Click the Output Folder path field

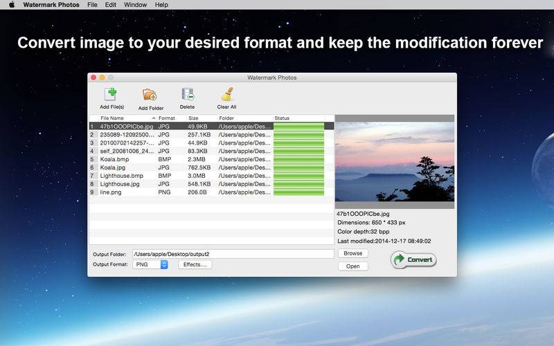pyautogui.click(x=233, y=254)
